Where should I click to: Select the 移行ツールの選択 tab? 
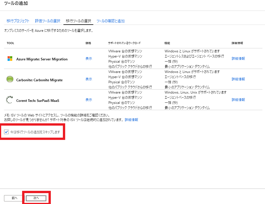point(78,21)
